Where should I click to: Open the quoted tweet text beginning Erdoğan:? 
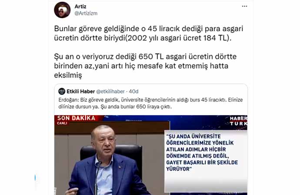(150, 103)
